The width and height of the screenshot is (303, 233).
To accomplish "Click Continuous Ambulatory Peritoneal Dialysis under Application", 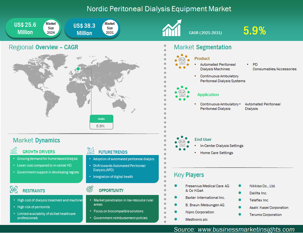I will click(x=219, y=106).
